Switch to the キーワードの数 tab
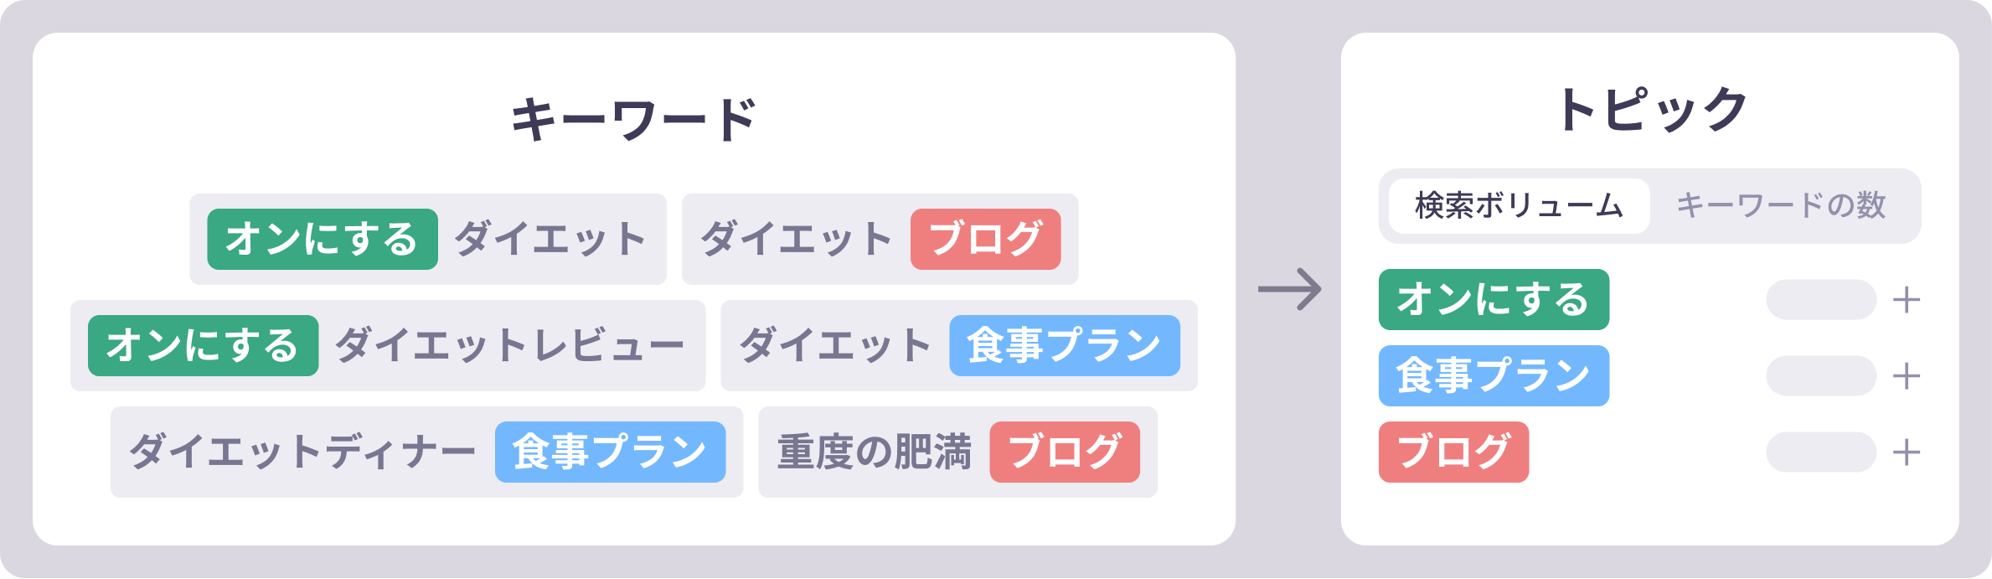The image size is (1992, 579). (1781, 206)
